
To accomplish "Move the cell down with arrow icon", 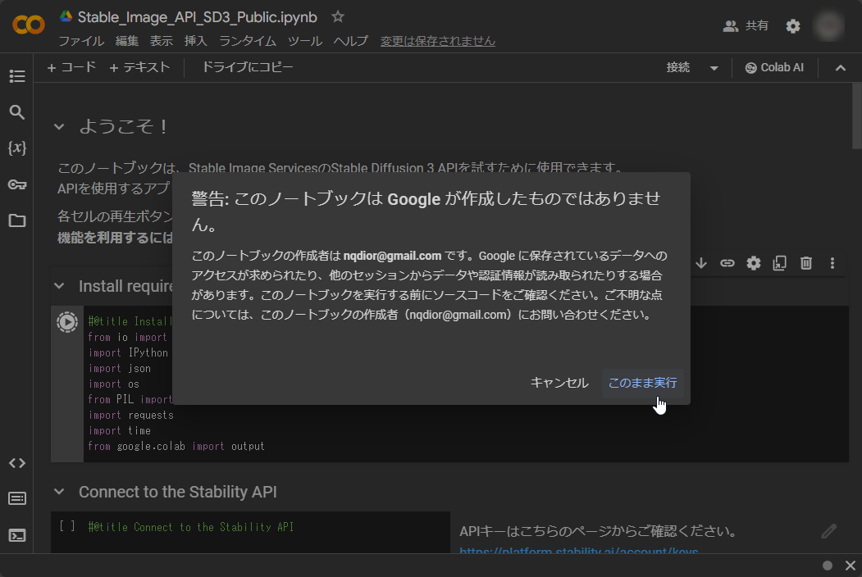I will pyautogui.click(x=700, y=263).
